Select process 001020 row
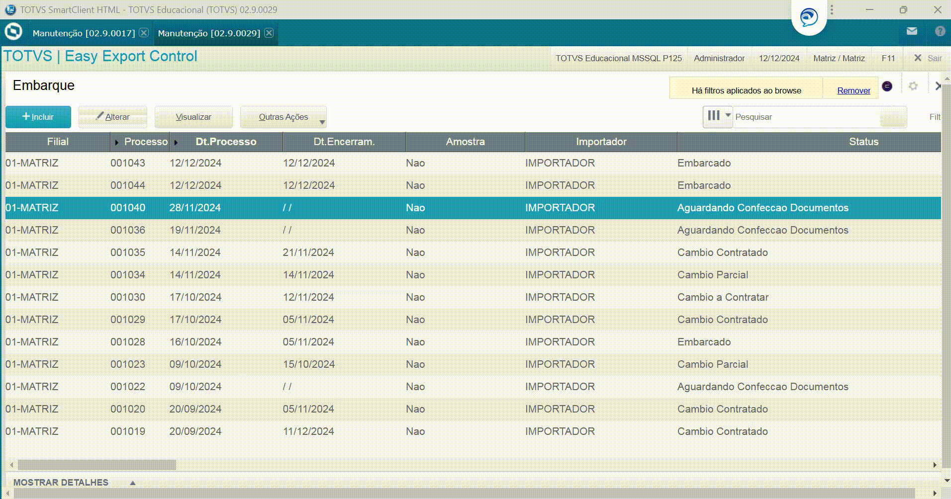Image resolution: width=951 pixels, height=499 pixels. coord(473,409)
